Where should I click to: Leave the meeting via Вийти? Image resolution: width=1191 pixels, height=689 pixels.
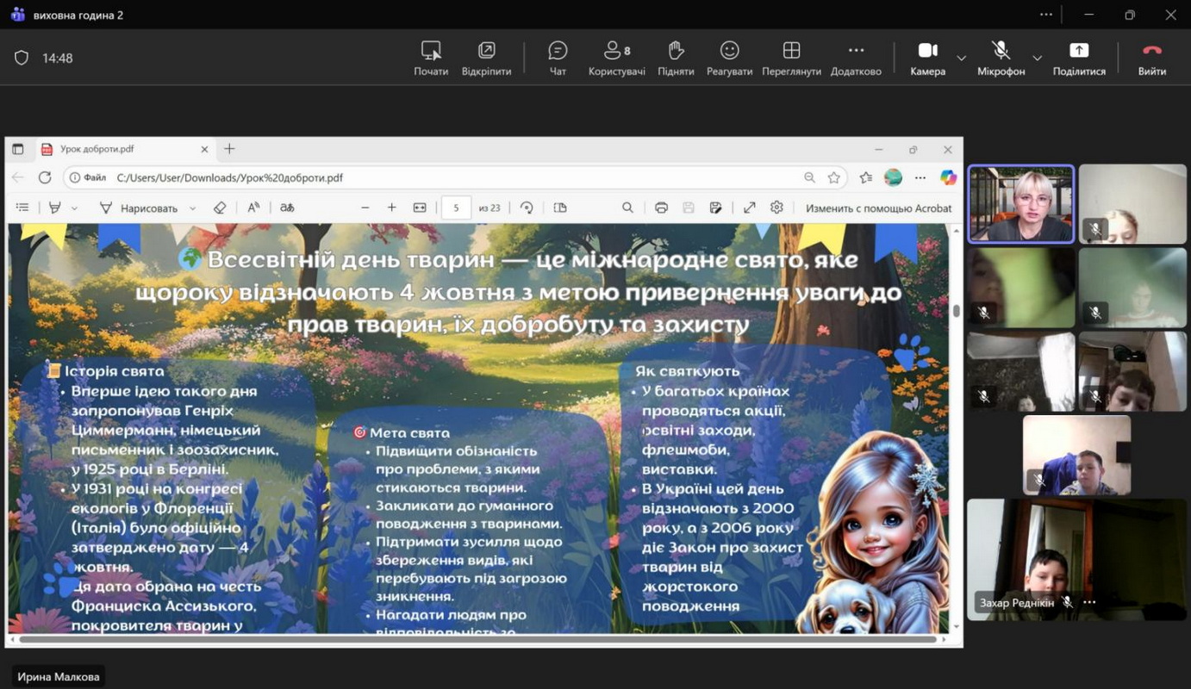pyautogui.click(x=1151, y=58)
